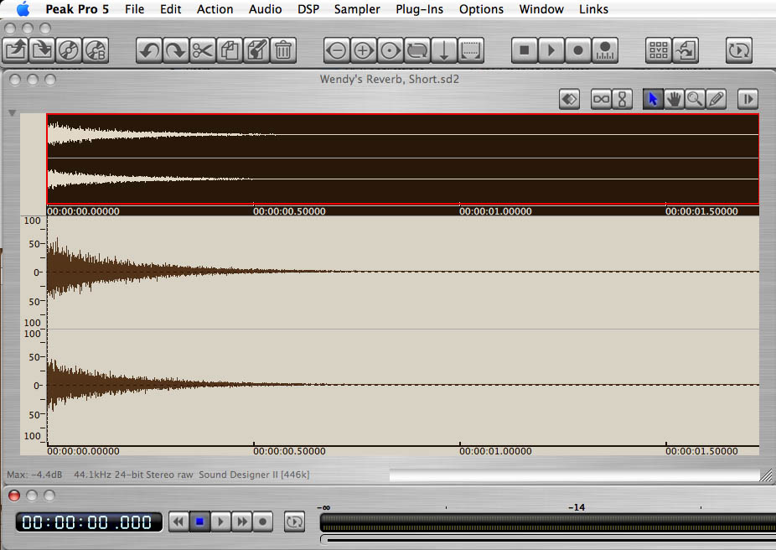The width and height of the screenshot is (776, 550).
Task: Click the document horizontal scrollbar
Action: point(574,475)
